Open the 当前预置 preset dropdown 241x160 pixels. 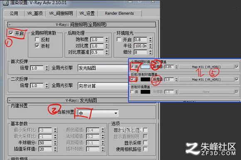tap(98, 113)
